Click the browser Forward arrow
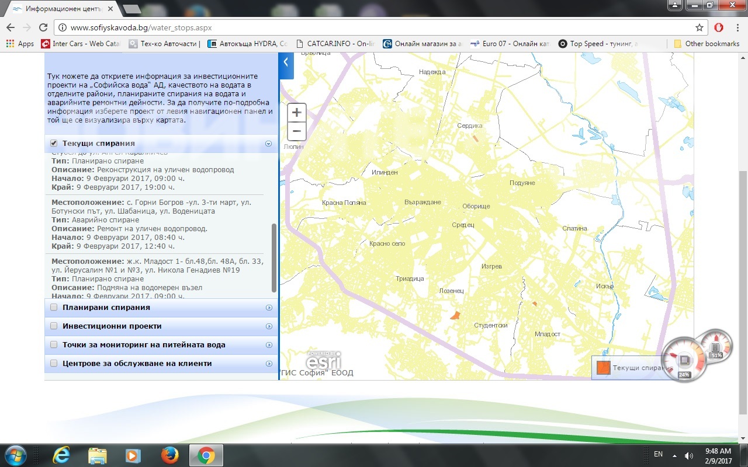This screenshot has width=748, height=467. (26, 27)
